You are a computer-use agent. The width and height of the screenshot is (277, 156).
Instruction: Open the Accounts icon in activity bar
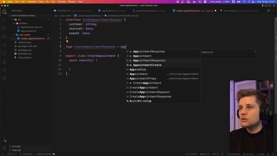[x=4, y=140]
